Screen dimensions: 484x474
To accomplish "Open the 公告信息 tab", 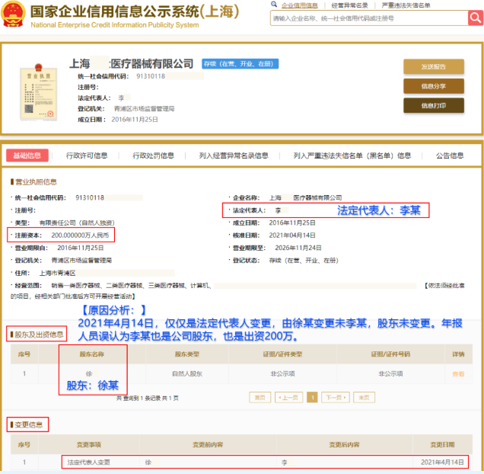I will pos(450,155).
